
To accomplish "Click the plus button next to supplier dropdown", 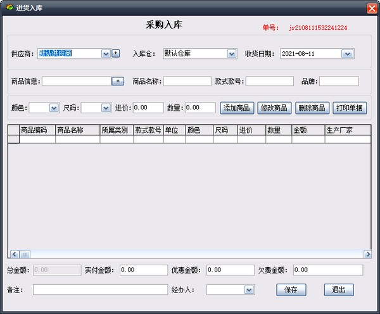I will 116,54.
